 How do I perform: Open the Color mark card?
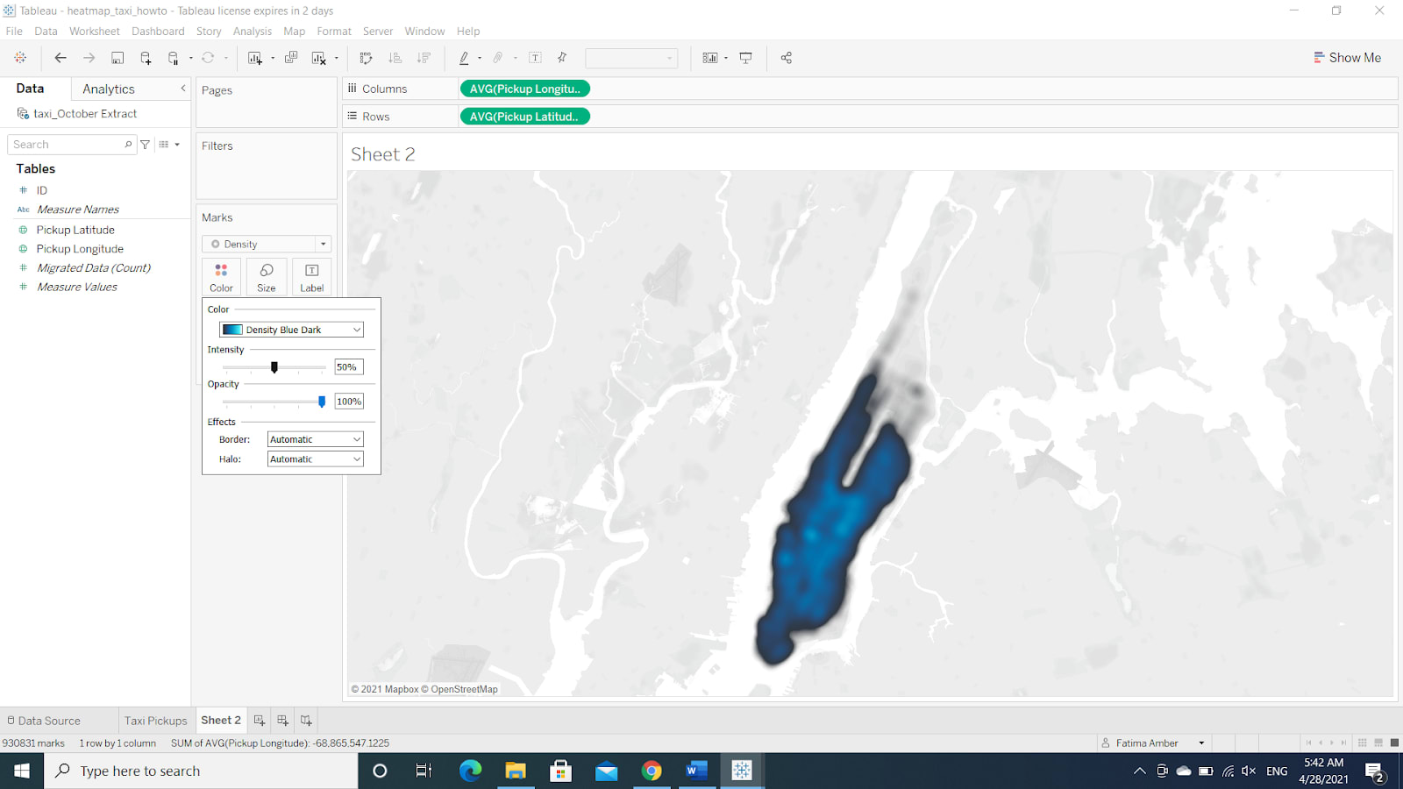(220, 277)
